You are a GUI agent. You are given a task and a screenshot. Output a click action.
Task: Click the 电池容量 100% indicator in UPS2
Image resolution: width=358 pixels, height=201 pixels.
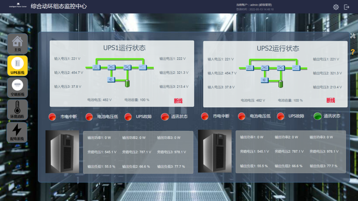point(290,99)
